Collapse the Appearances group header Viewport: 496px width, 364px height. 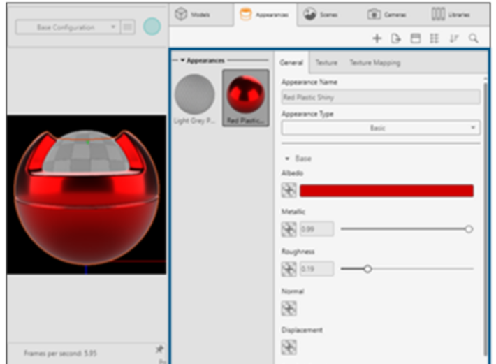pyautogui.click(x=182, y=61)
